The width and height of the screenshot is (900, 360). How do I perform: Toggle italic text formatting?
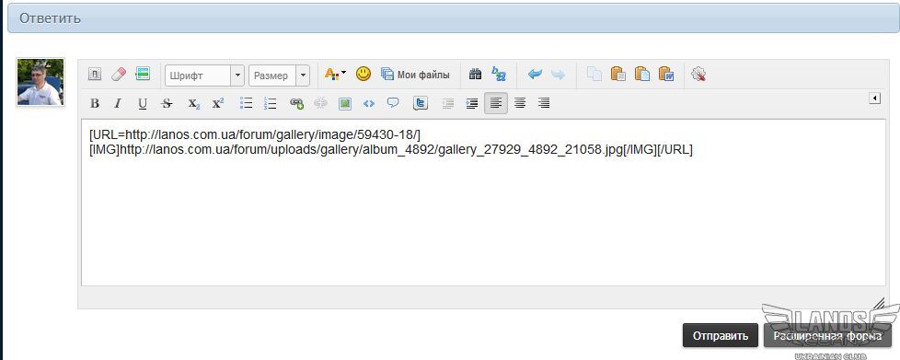[118, 104]
